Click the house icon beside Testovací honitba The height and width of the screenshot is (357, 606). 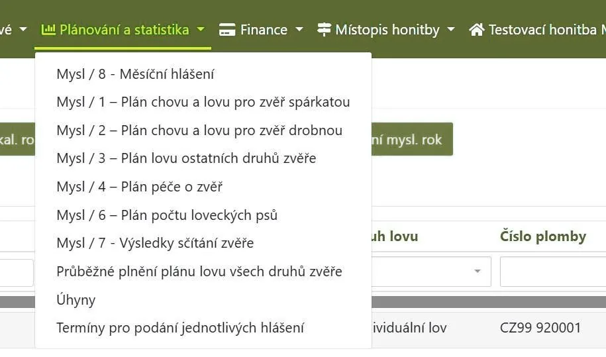pos(477,30)
